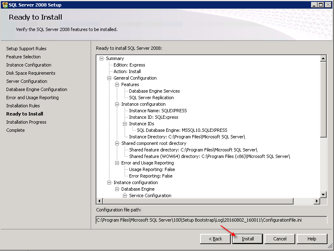Select Feature Selection step in sidebar
This screenshot has width=334, height=251.
[x=23, y=57]
